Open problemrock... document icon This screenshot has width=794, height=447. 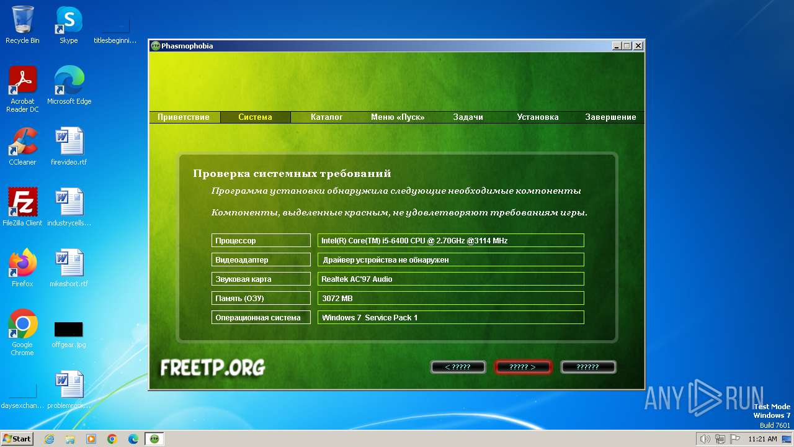tap(69, 390)
